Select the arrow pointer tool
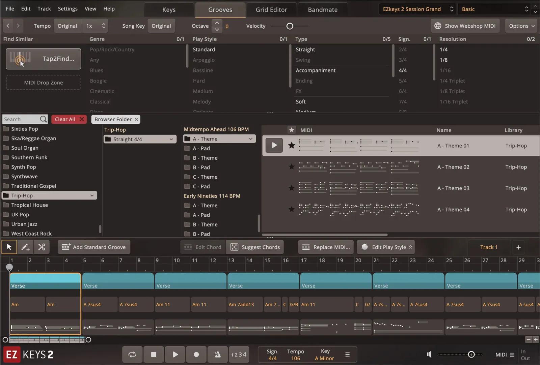Image resolution: width=540 pixels, height=365 pixels. tap(9, 247)
